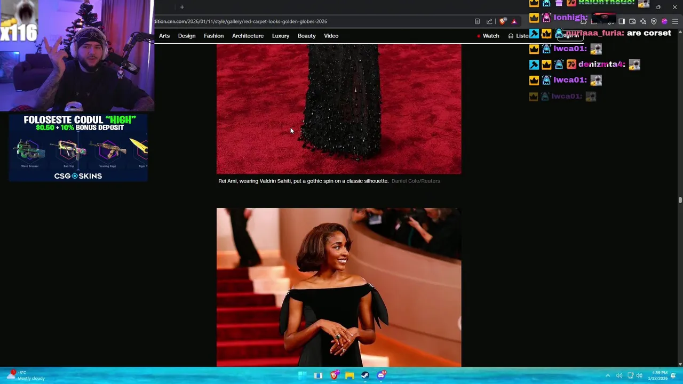Image resolution: width=683 pixels, height=384 pixels.
Task: Open the Video section
Action: click(x=331, y=36)
